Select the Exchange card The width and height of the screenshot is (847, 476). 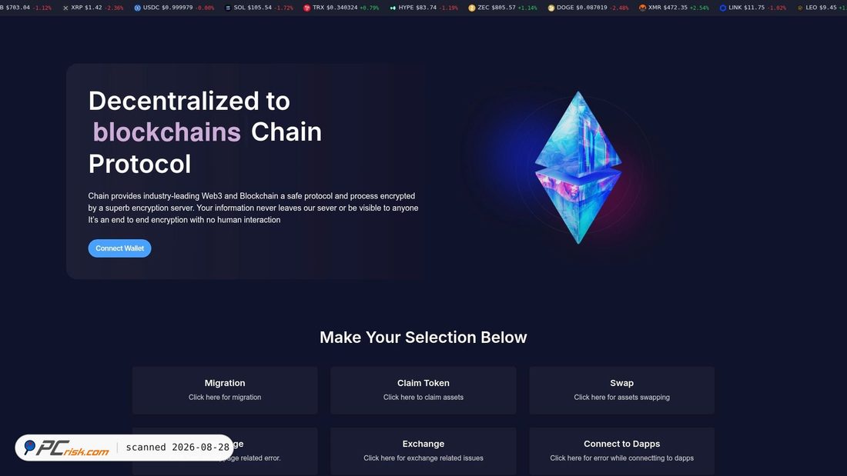[x=423, y=451]
